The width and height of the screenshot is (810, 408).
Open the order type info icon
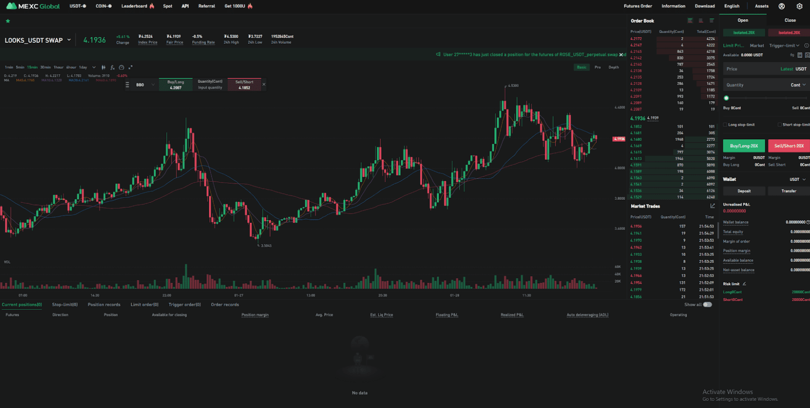click(807, 46)
